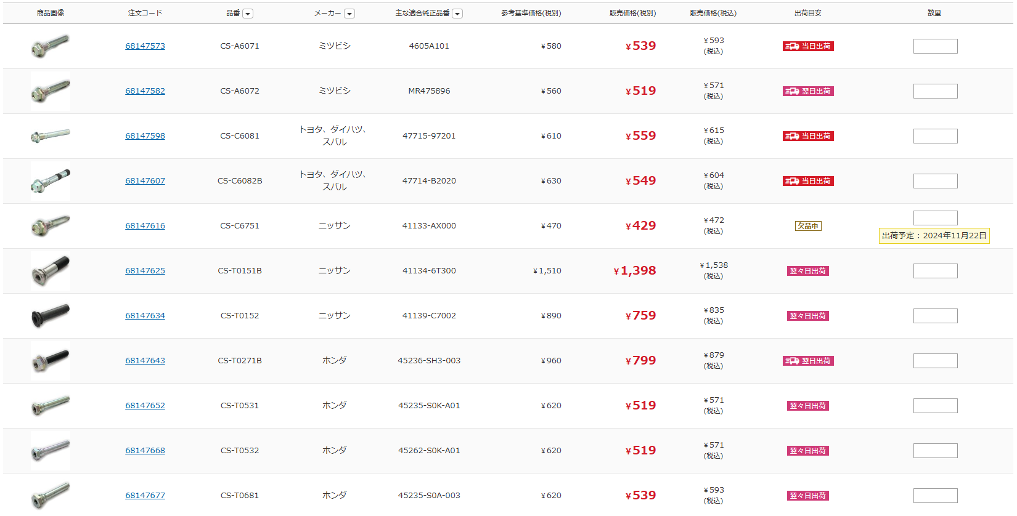Click product thumbnail for CS-T0152 black pin
The height and width of the screenshot is (516, 1017).
point(51,316)
